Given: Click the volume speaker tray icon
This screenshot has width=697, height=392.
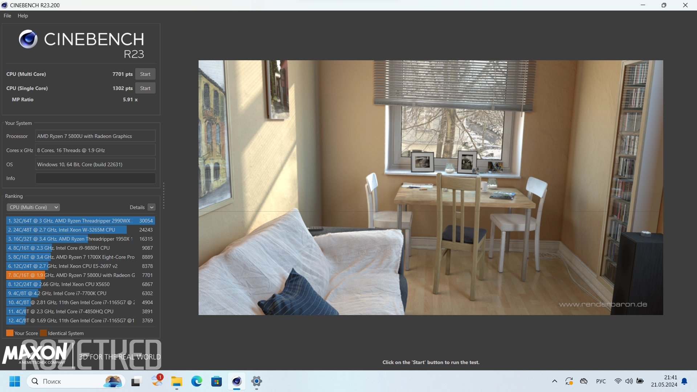Looking at the screenshot, I should coord(629,381).
